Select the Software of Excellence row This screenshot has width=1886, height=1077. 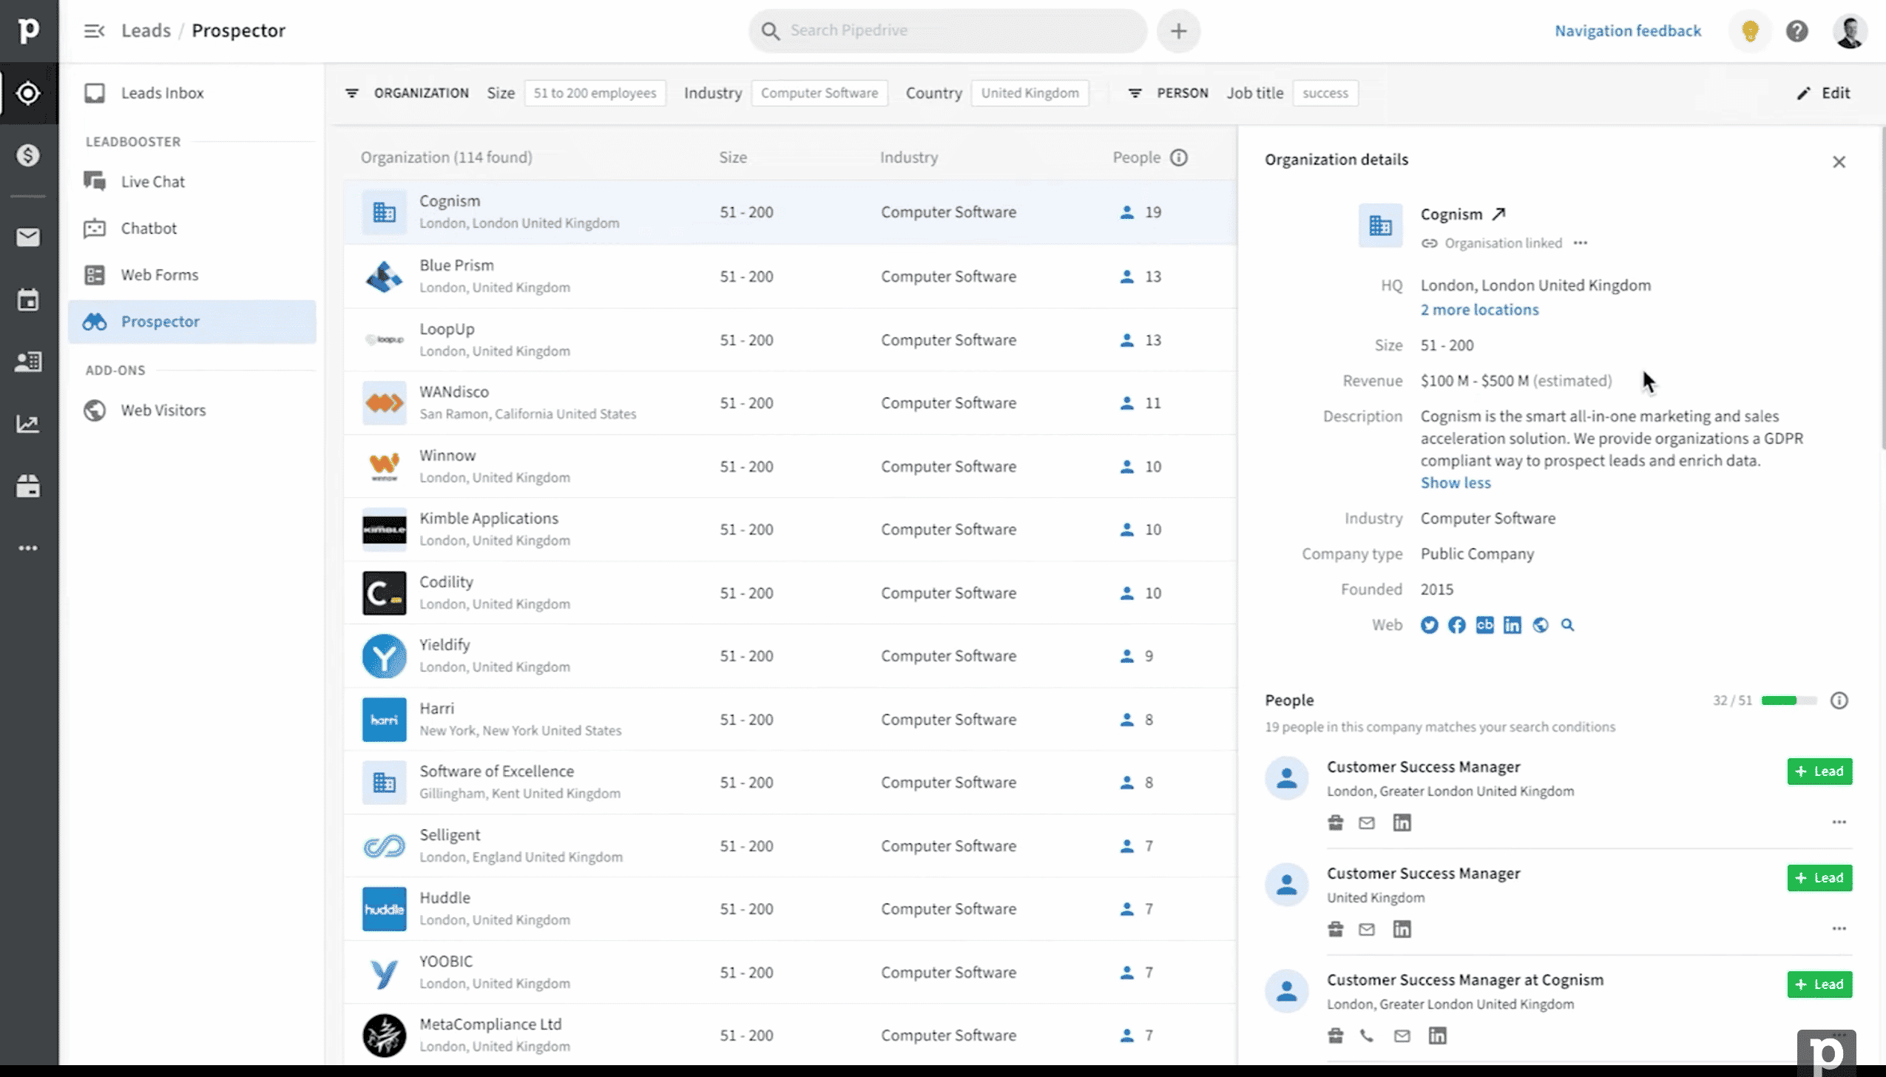coord(790,783)
